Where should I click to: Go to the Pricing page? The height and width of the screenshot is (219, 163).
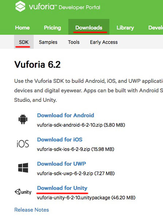coord(53,28)
